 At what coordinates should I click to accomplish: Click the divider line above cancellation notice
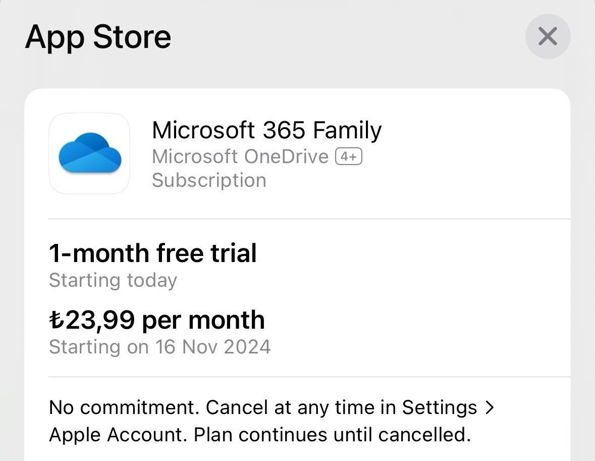[310, 377]
